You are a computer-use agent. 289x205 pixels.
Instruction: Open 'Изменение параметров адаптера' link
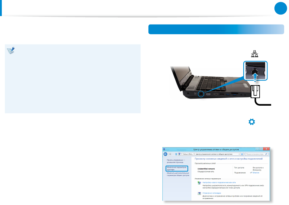click(177, 168)
